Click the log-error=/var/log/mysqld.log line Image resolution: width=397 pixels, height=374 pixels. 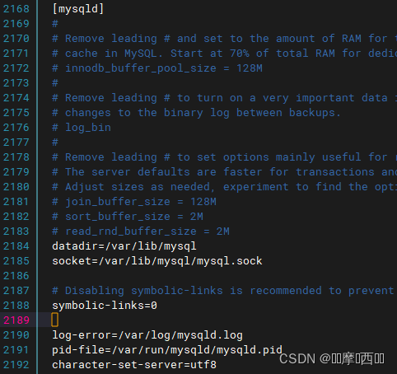[x=147, y=335]
